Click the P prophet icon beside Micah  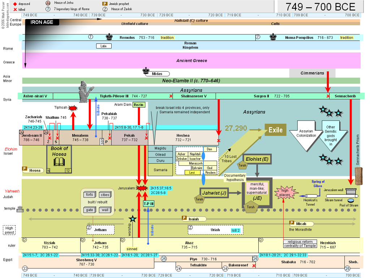292,223
